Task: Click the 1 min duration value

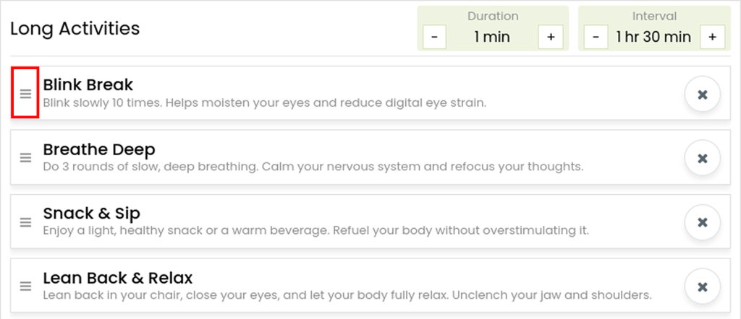Action: 492,37
